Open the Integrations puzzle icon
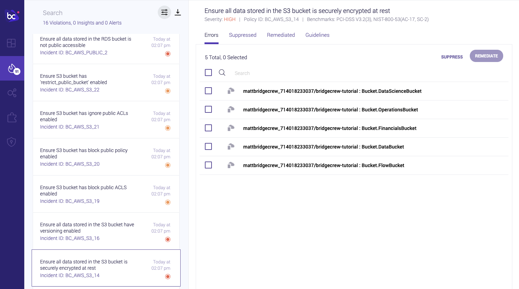Image resolution: width=519 pixels, height=289 pixels. coord(12,117)
